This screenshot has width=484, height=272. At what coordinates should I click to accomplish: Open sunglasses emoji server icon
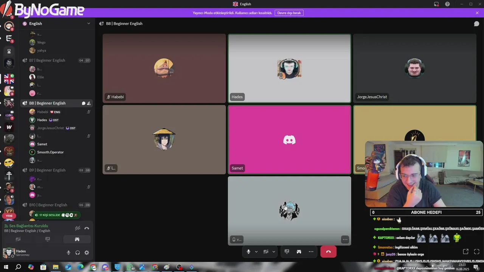tap(9, 163)
